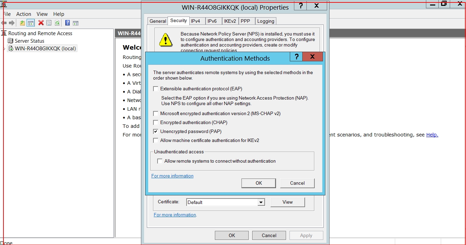Image resolution: width=466 pixels, height=245 pixels.
Task: Switch to the IKEv2 tab
Action: tap(230, 21)
